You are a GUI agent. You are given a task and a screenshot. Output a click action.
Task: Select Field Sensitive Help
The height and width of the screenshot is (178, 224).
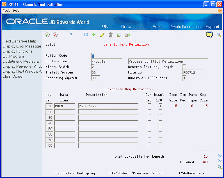coord(19,41)
